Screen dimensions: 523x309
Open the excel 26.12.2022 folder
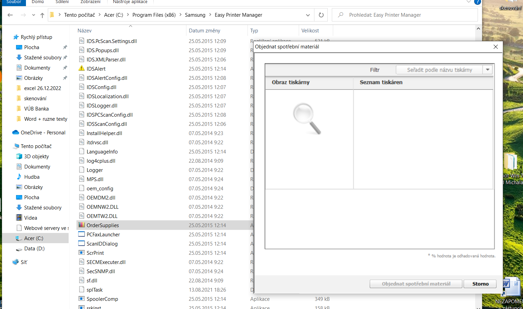click(42, 88)
